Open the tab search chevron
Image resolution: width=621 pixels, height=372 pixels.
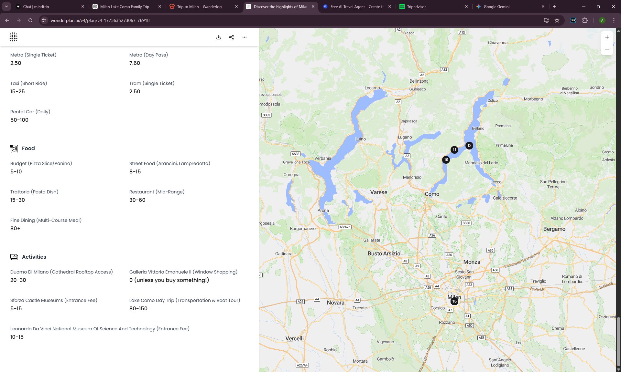coord(6,6)
